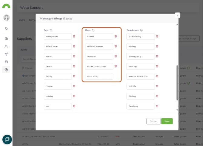
Task: Edit the Couple tag field
Action: pos(58,86)
